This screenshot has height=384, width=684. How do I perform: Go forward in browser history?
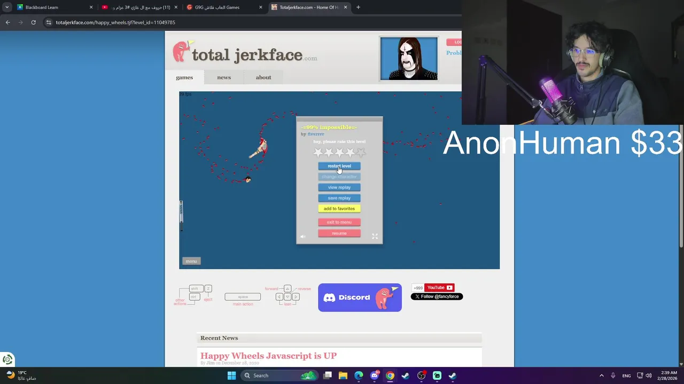20,22
